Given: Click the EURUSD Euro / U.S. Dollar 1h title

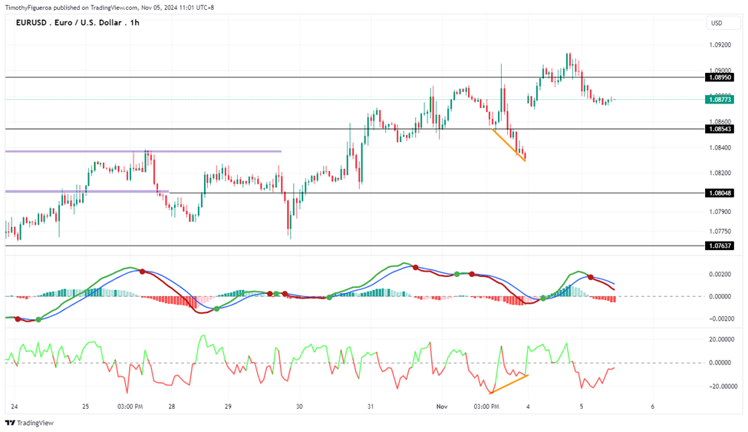Looking at the screenshot, I should click(x=77, y=22).
